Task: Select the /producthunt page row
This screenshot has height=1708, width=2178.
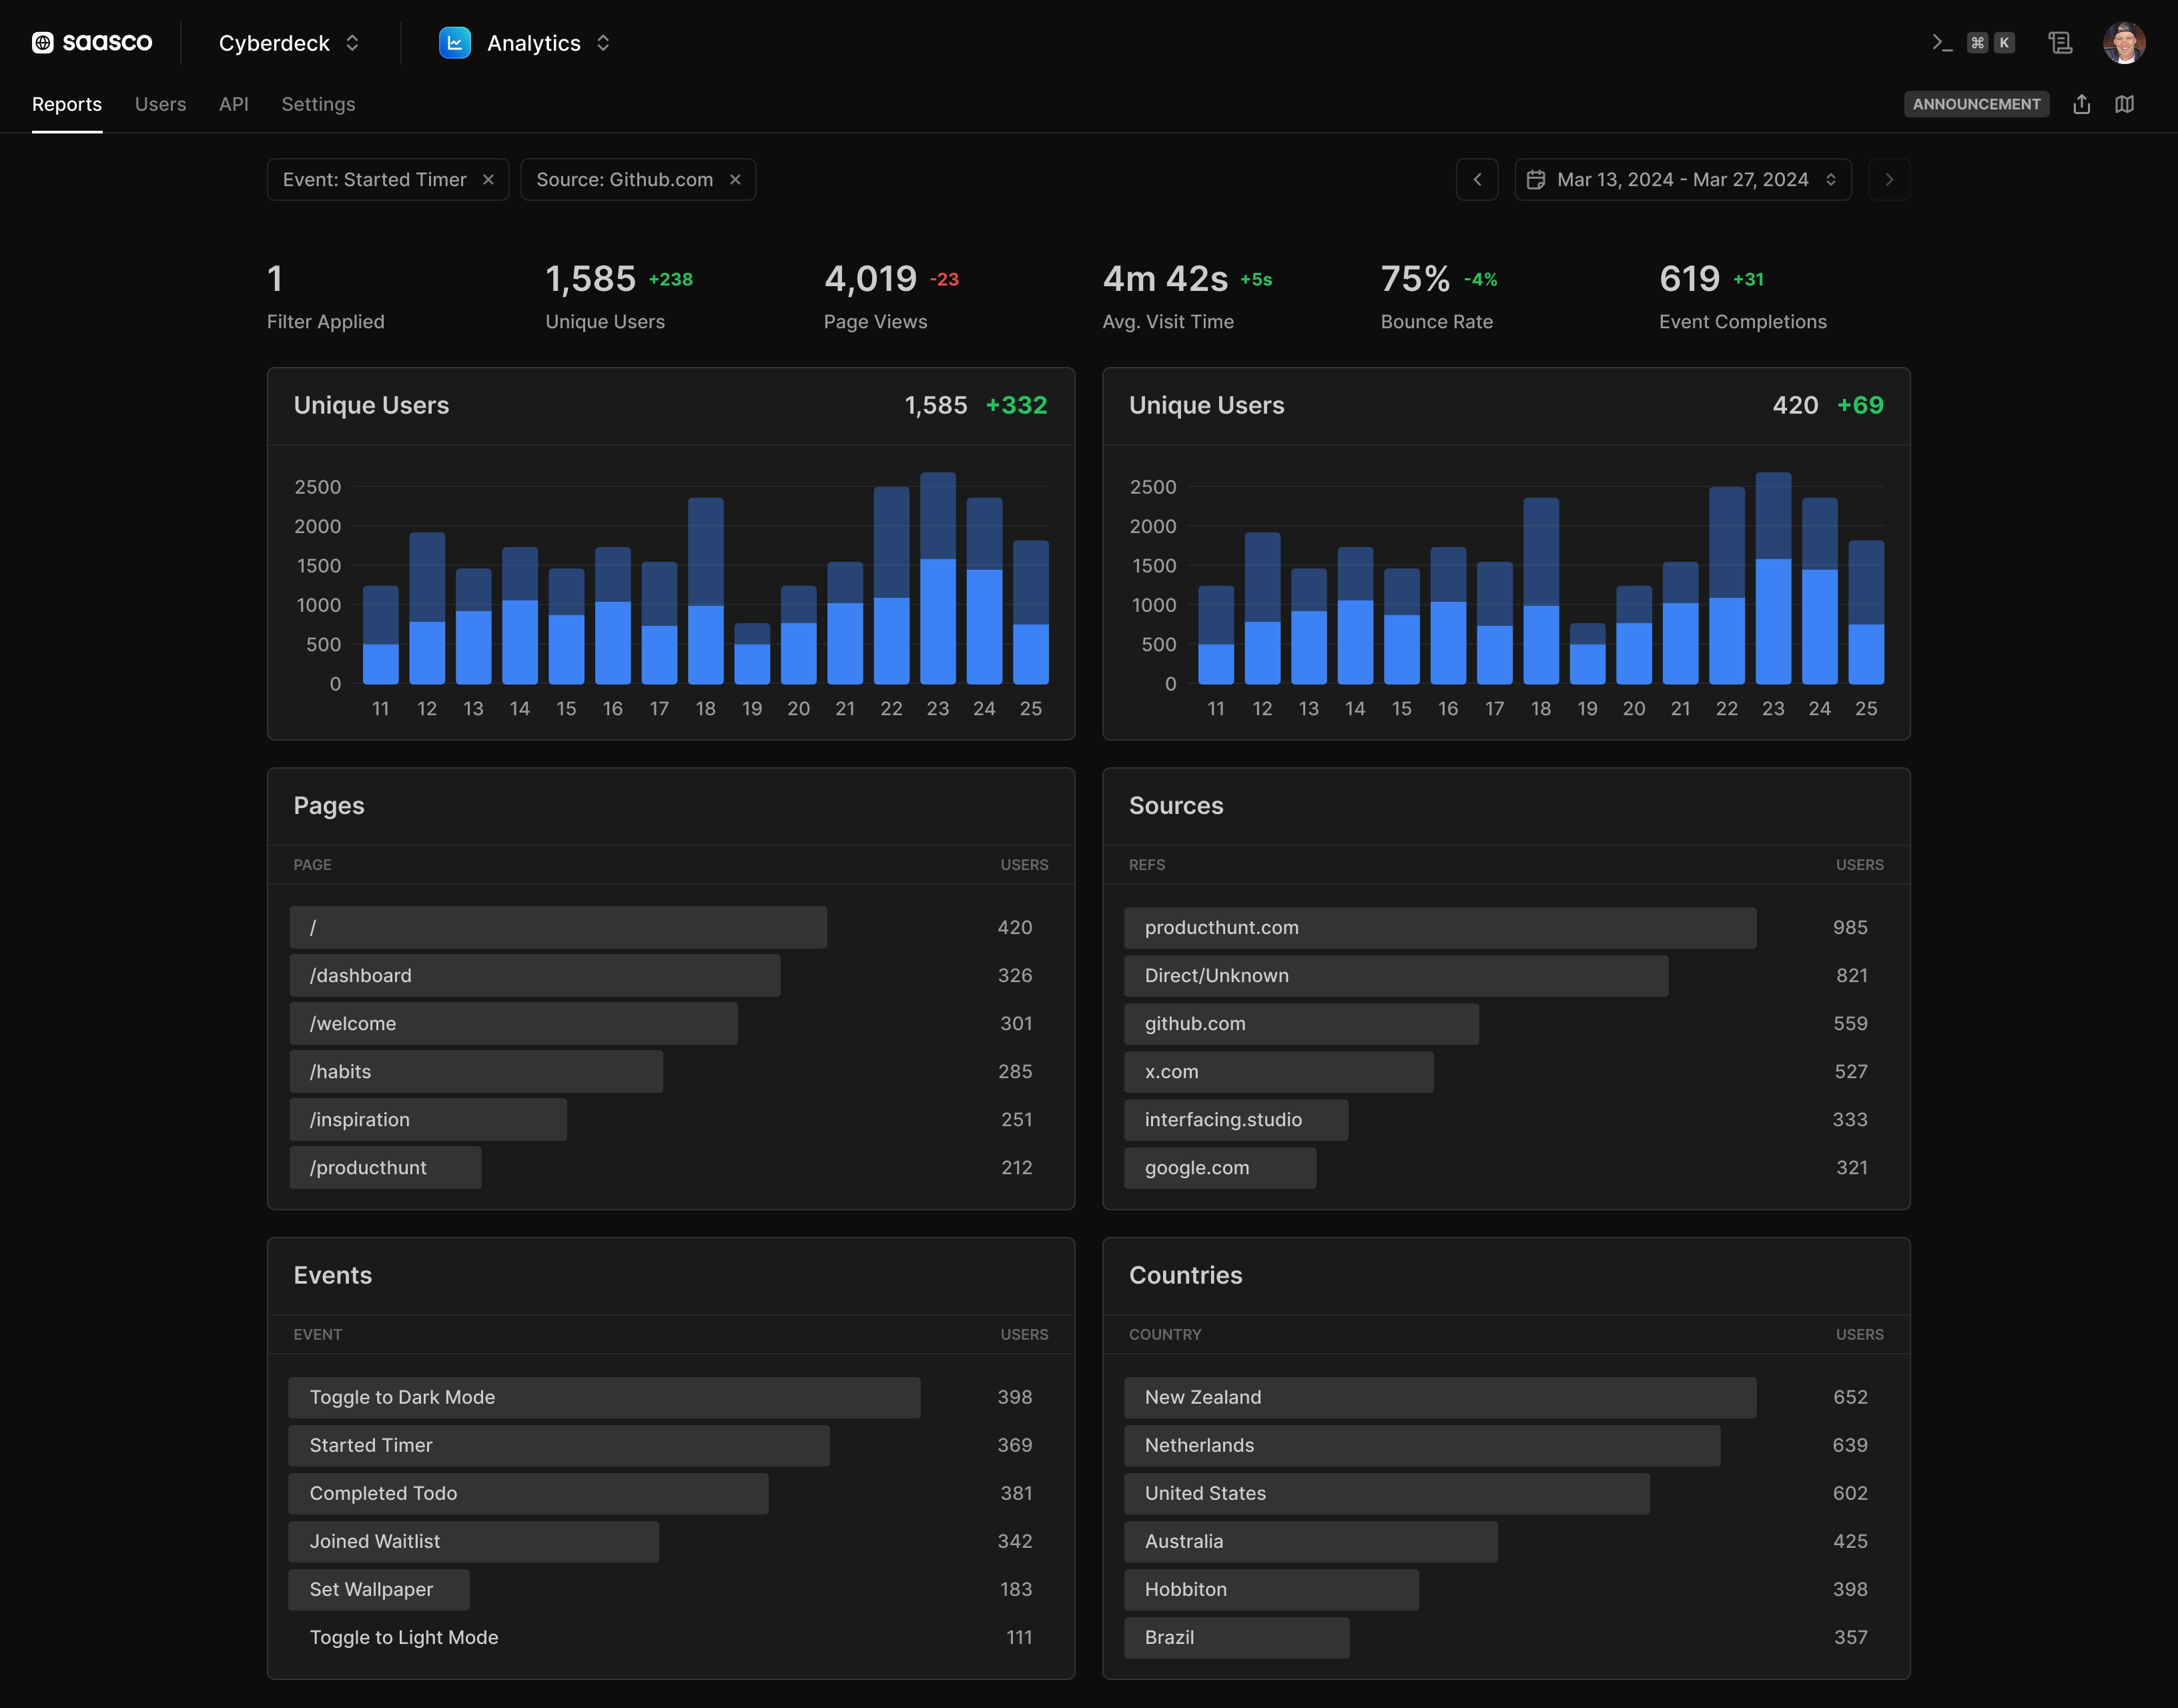Action: click(x=671, y=1167)
